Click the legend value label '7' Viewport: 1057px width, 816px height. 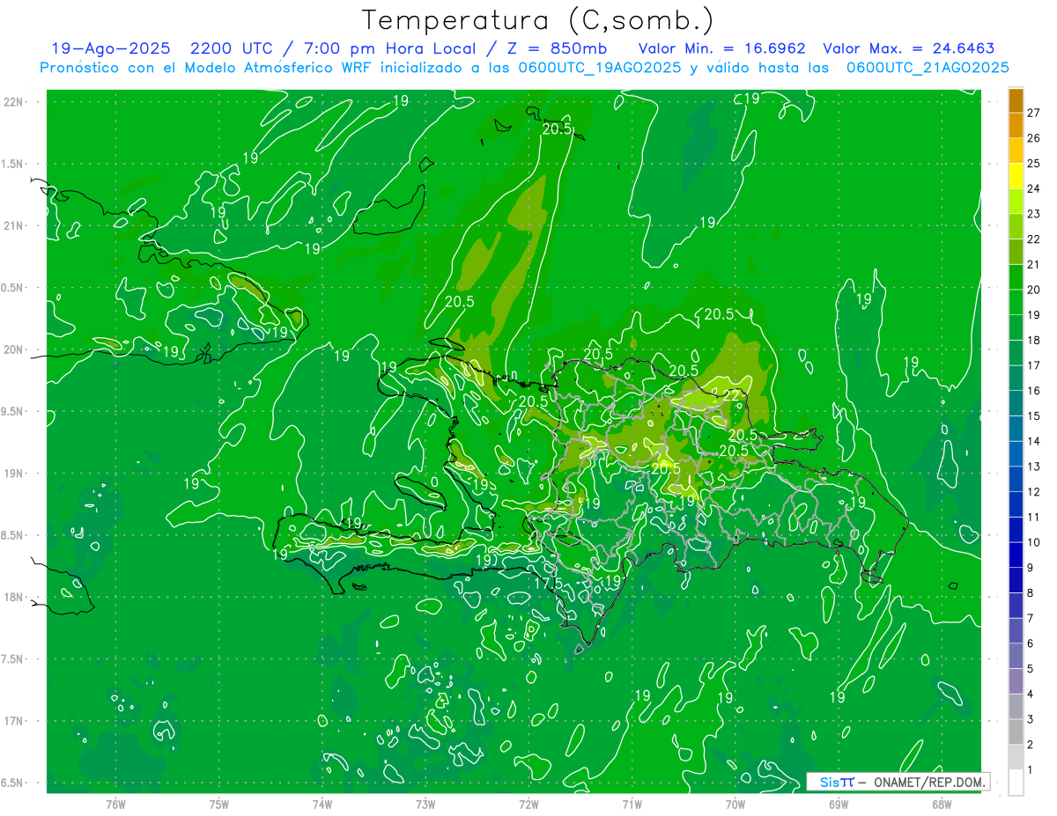click(1031, 618)
